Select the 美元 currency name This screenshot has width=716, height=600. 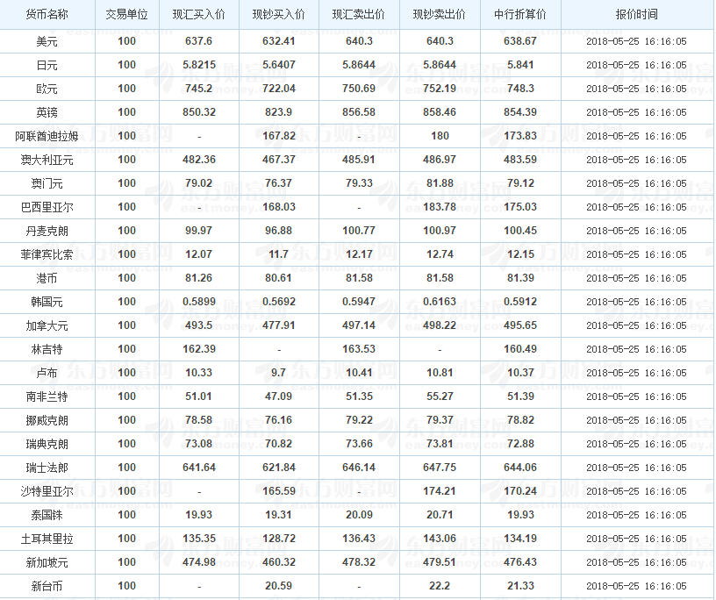tap(47, 41)
